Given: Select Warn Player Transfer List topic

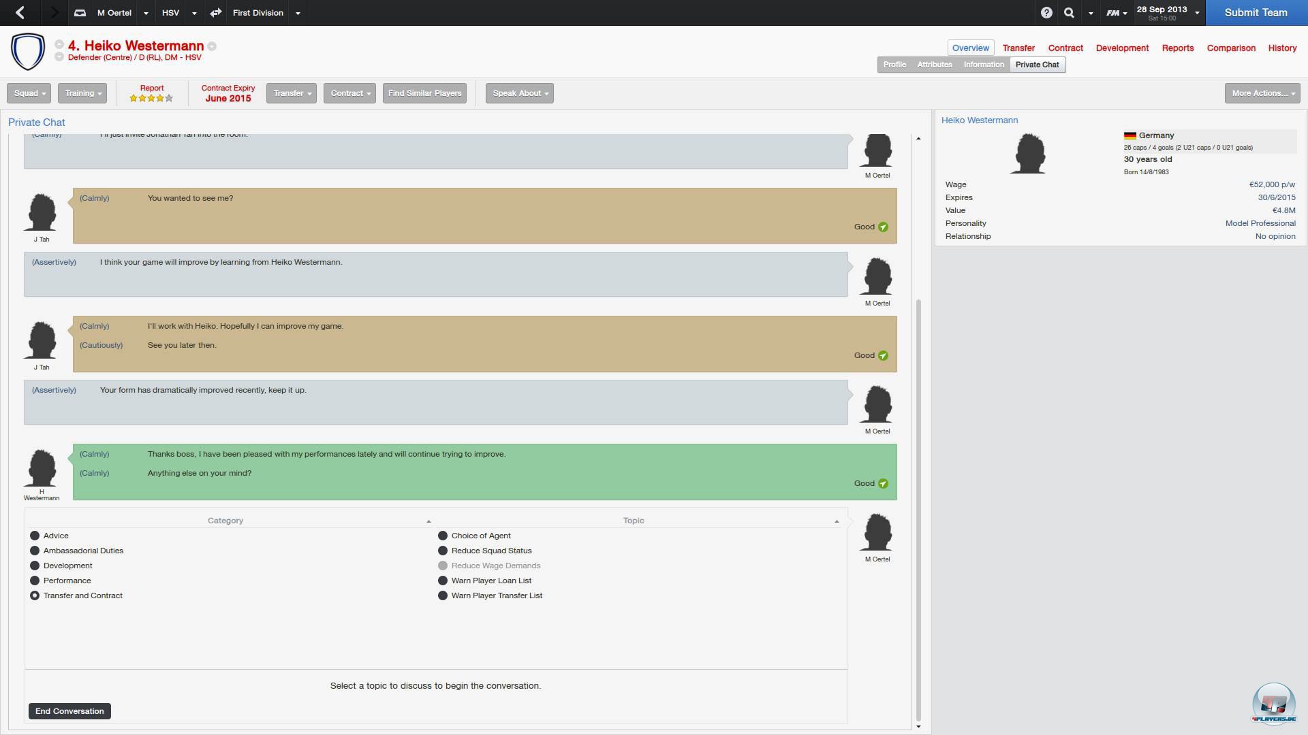Looking at the screenshot, I should (496, 595).
